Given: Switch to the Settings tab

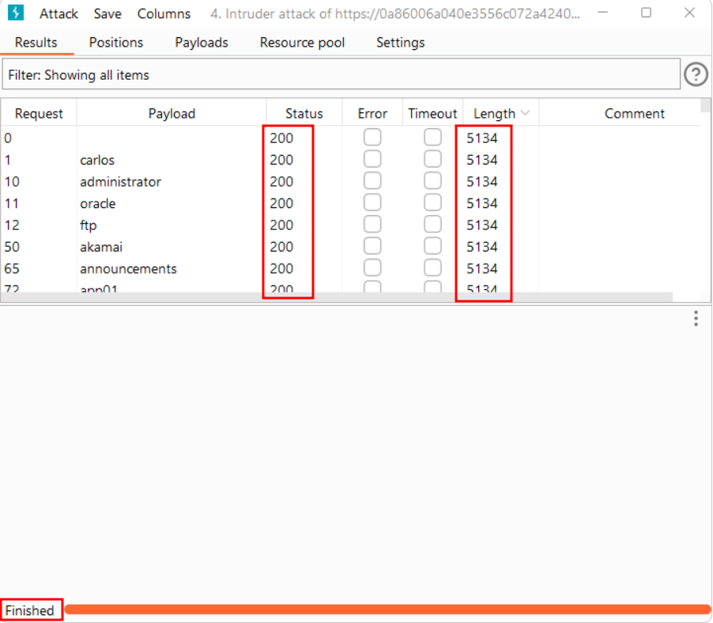Looking at the screenshot, I should 400,42.
